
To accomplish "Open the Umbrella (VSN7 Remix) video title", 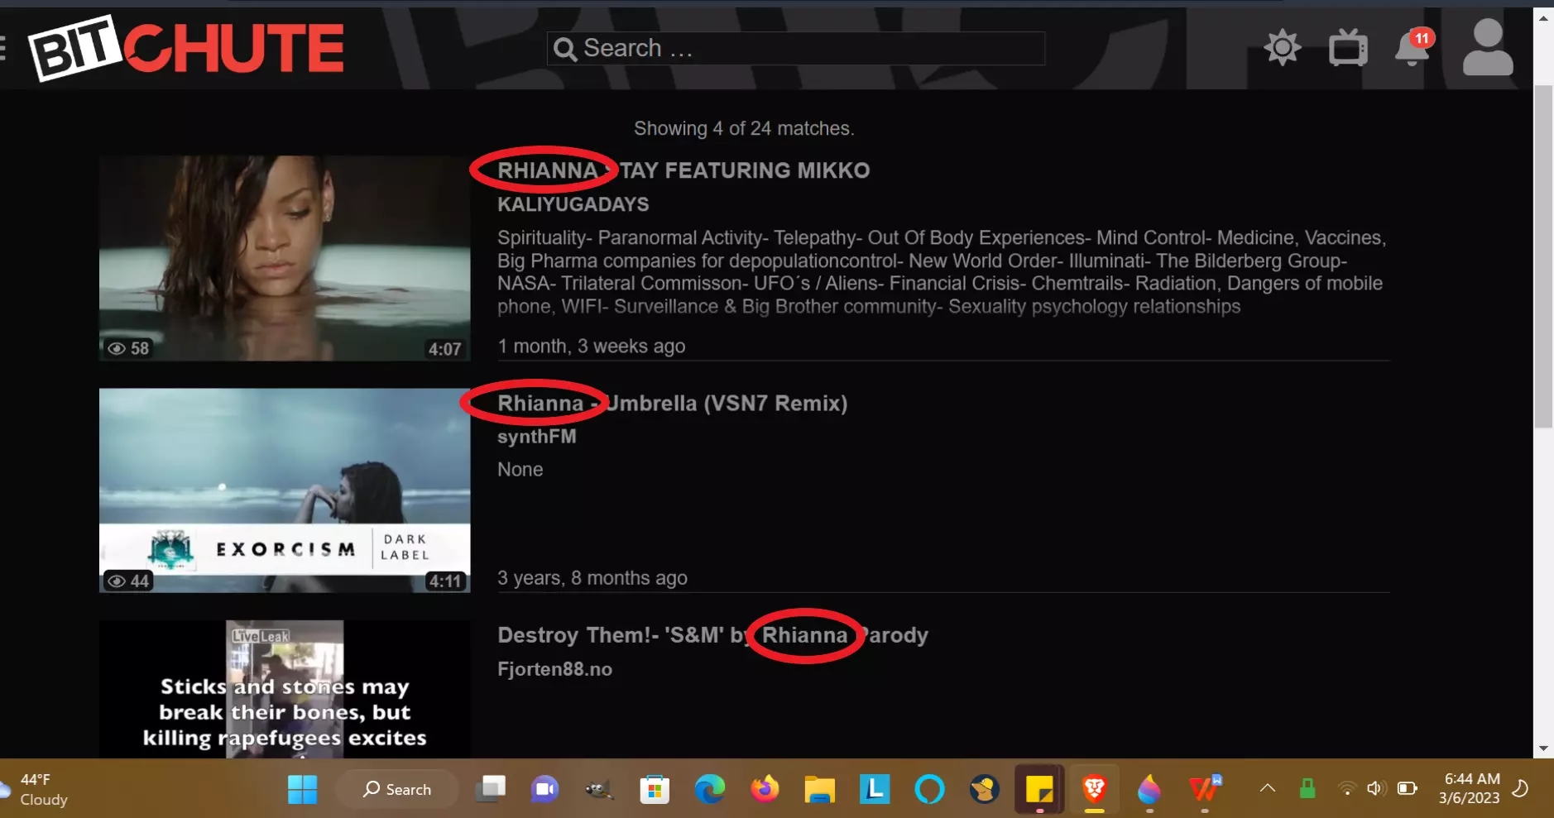I will click(x=672, y=404).
